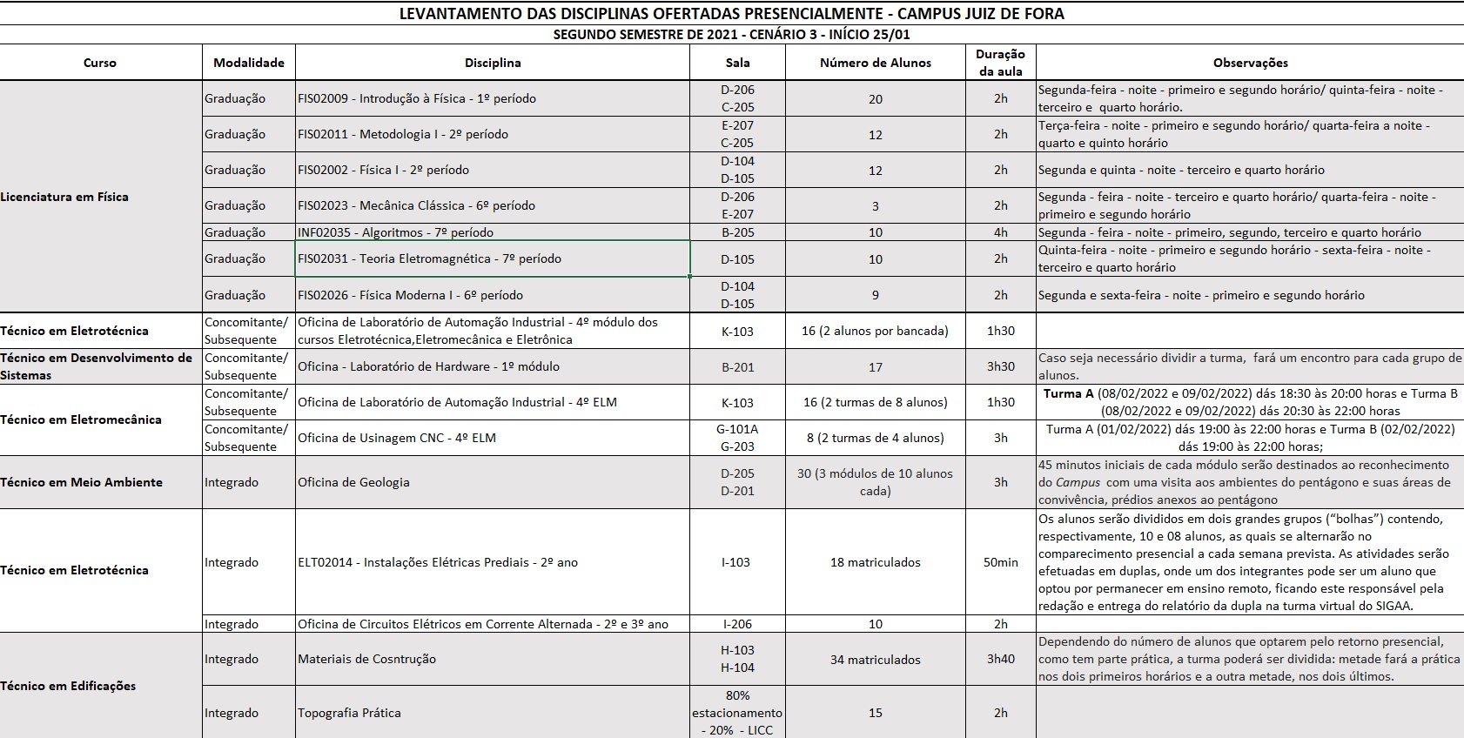
Task: Select the 'Oficina de Usinagem CNC' cell
Action: (492, 438)
